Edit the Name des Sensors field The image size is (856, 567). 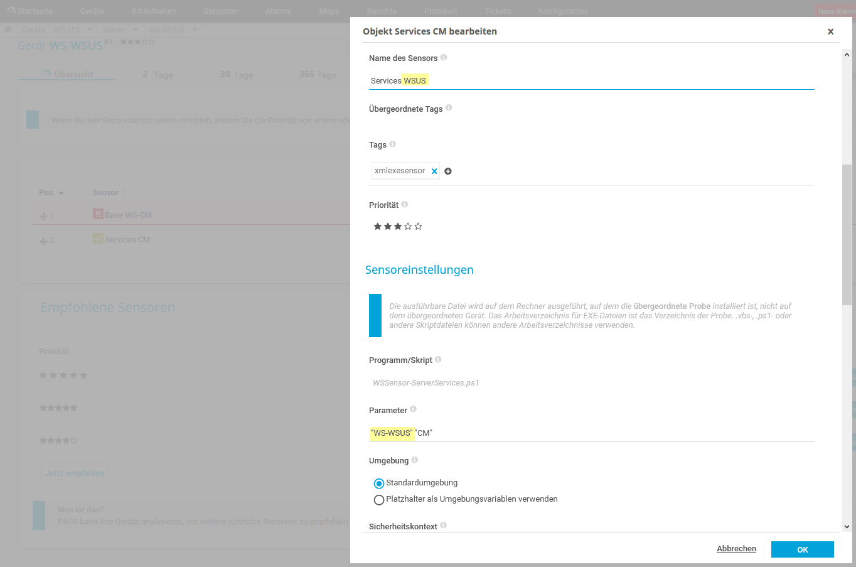pyautogui.click(x=591, y=80)
